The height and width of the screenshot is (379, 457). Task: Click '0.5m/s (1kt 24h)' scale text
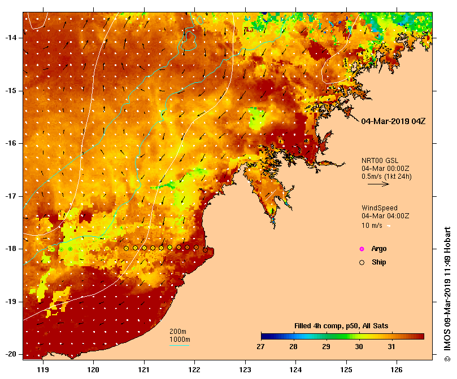pyautogui.click(x=386, y=177)
